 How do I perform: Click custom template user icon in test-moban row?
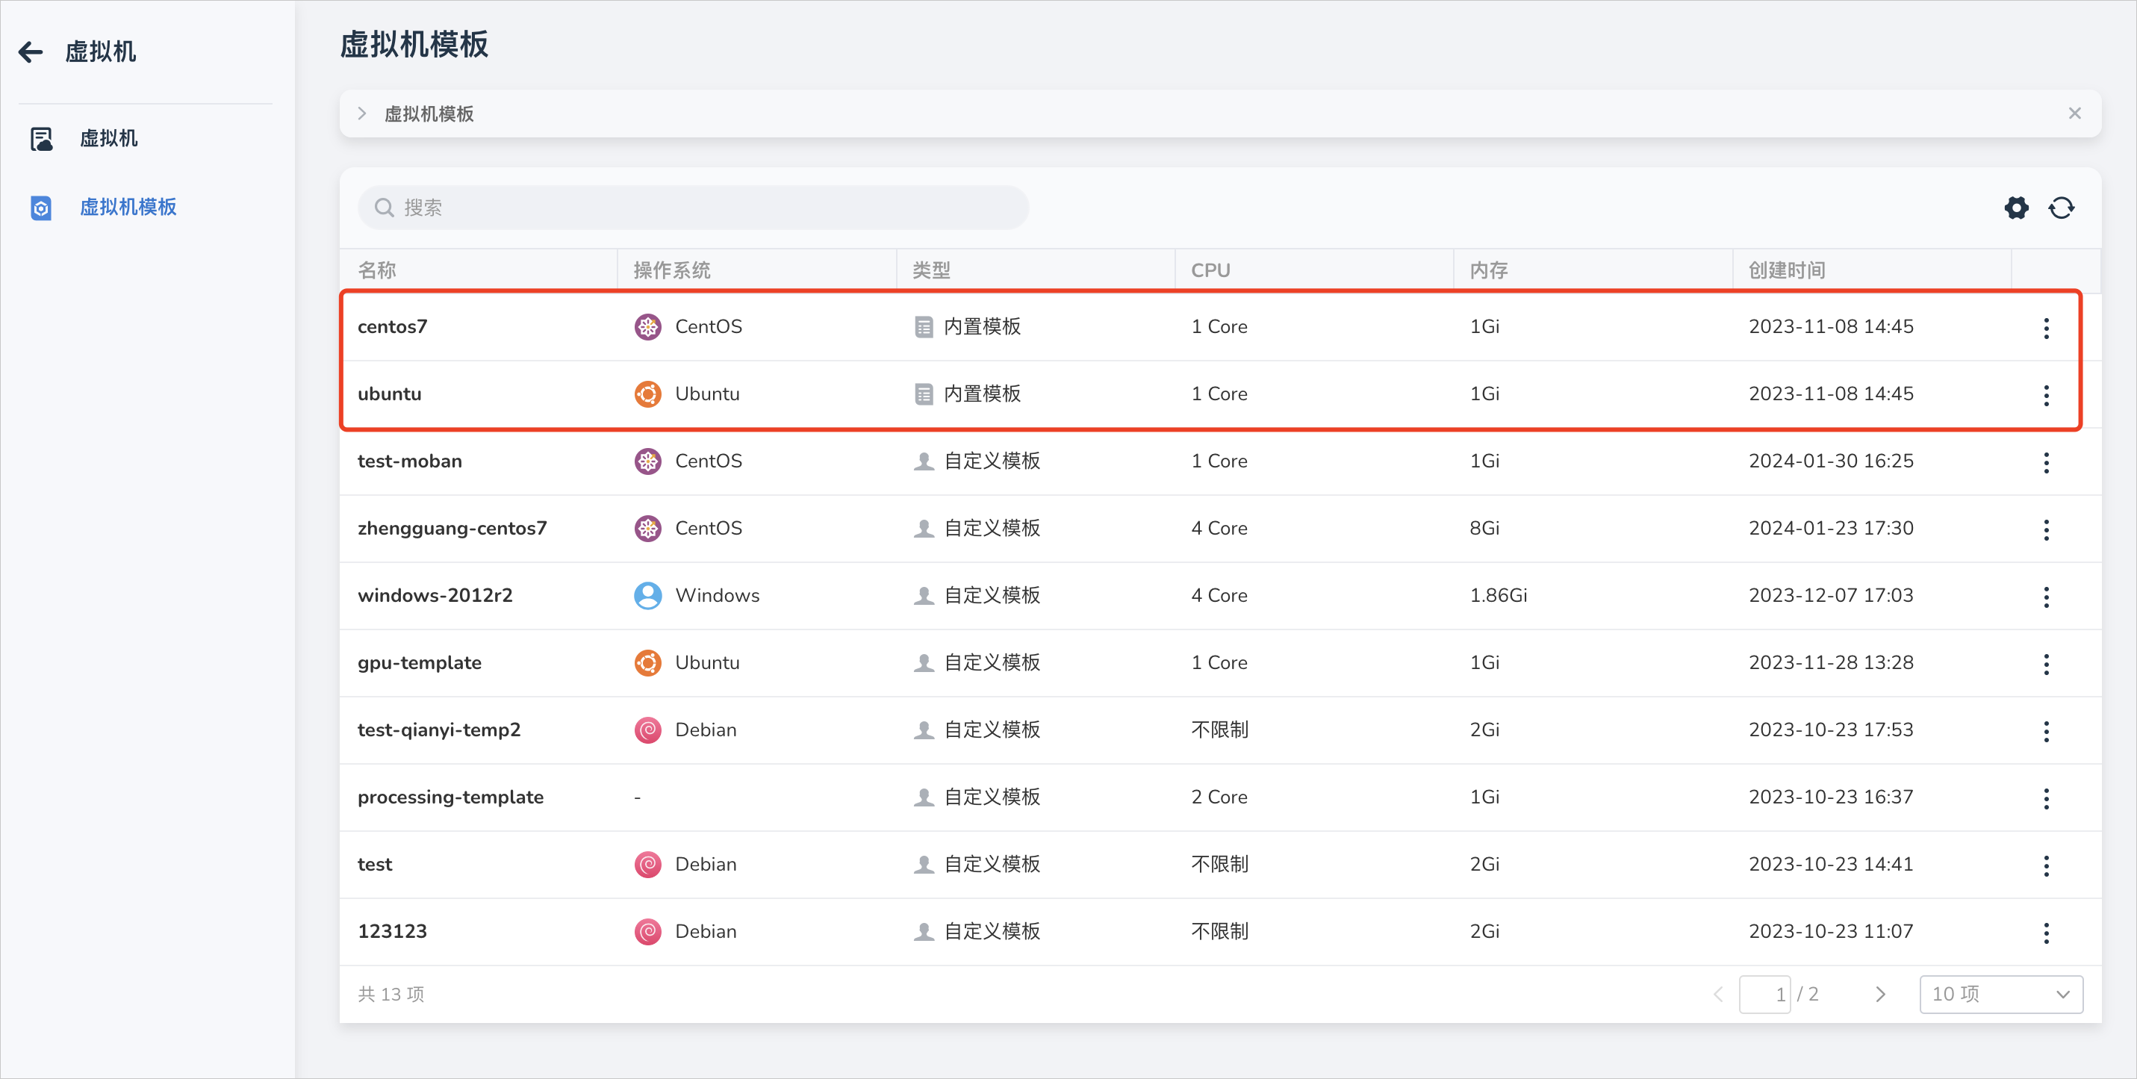924,461
